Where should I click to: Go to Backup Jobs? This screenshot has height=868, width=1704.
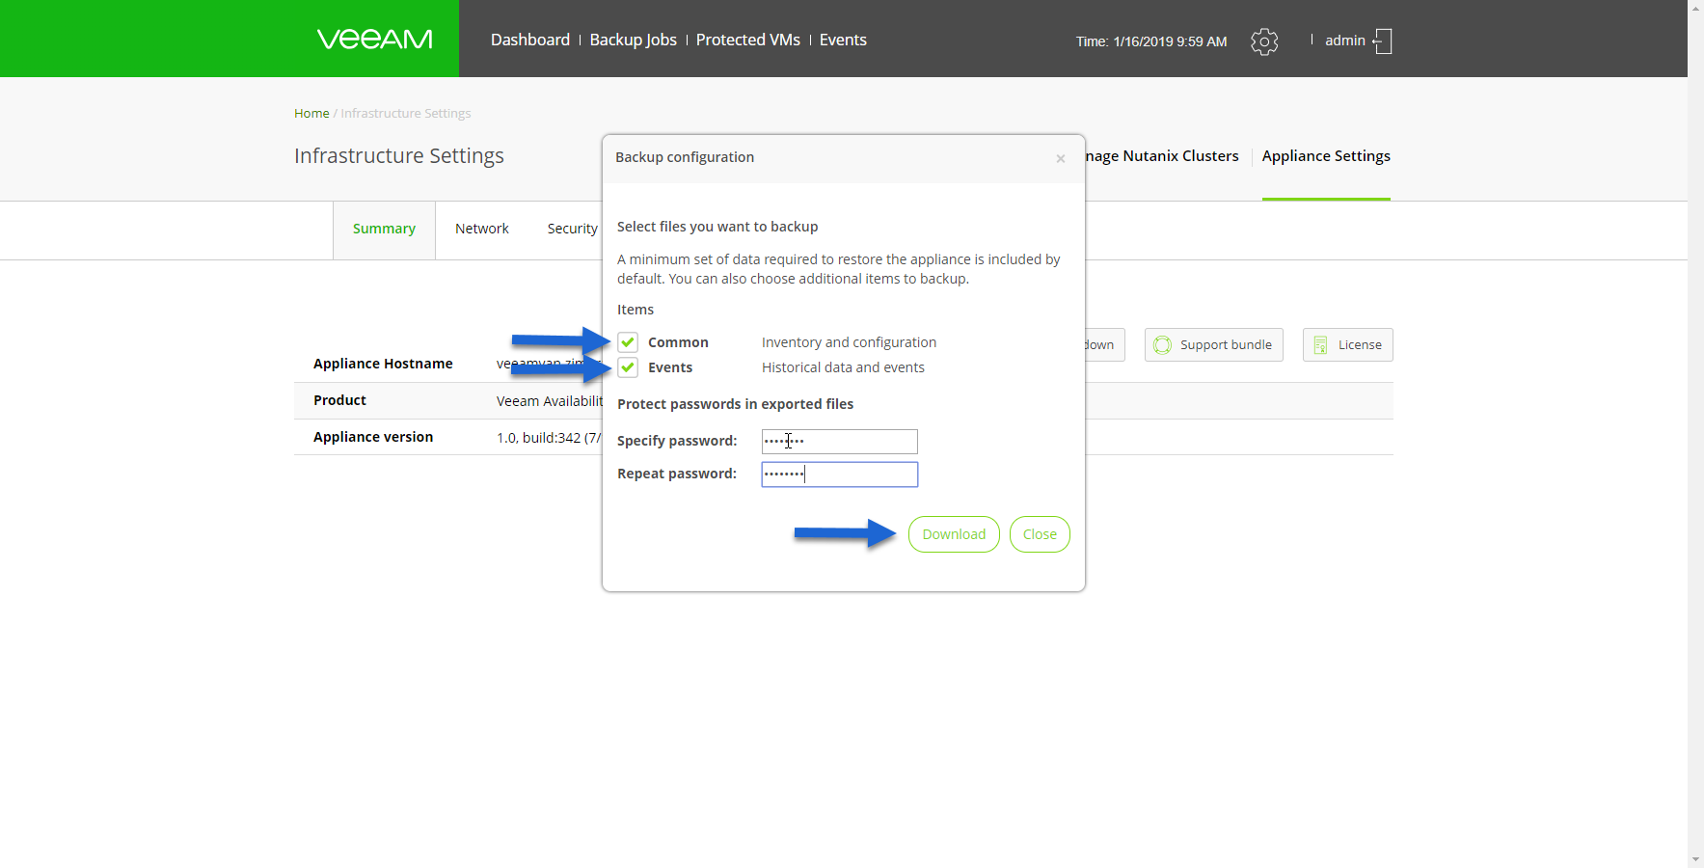pyautogui.click(x=633, y=40)
